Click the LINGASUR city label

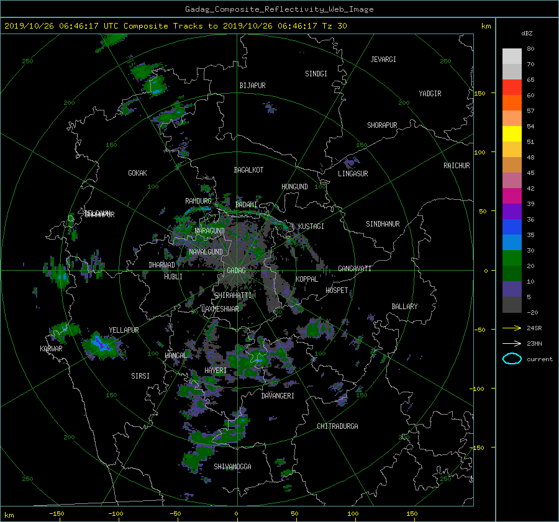click(x=353, y=174)
